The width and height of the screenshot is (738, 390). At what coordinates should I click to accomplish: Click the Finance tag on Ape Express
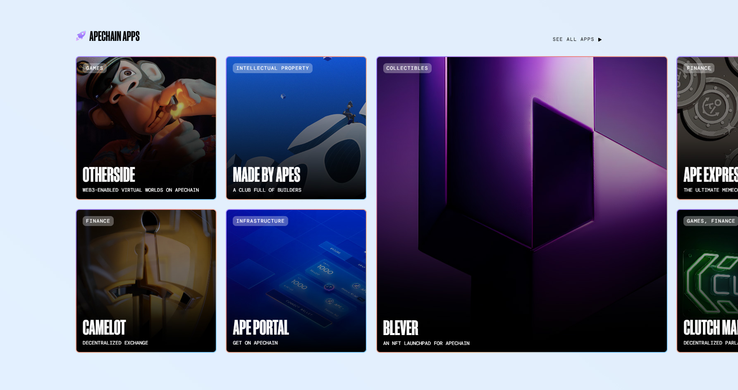point(699,68)
